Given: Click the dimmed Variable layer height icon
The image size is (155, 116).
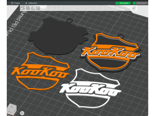Looking at the screenshot, I should point(55,8).
